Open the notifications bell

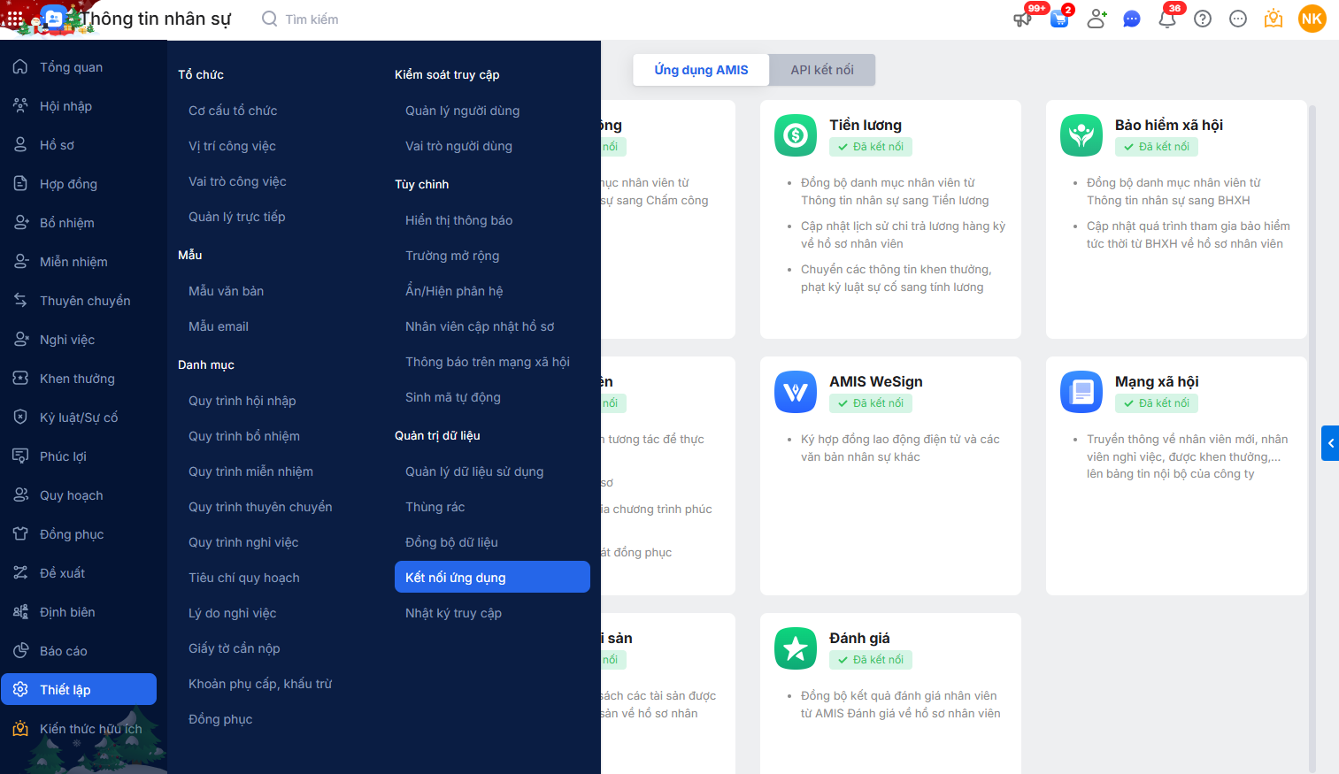[x=1167, y=19]
